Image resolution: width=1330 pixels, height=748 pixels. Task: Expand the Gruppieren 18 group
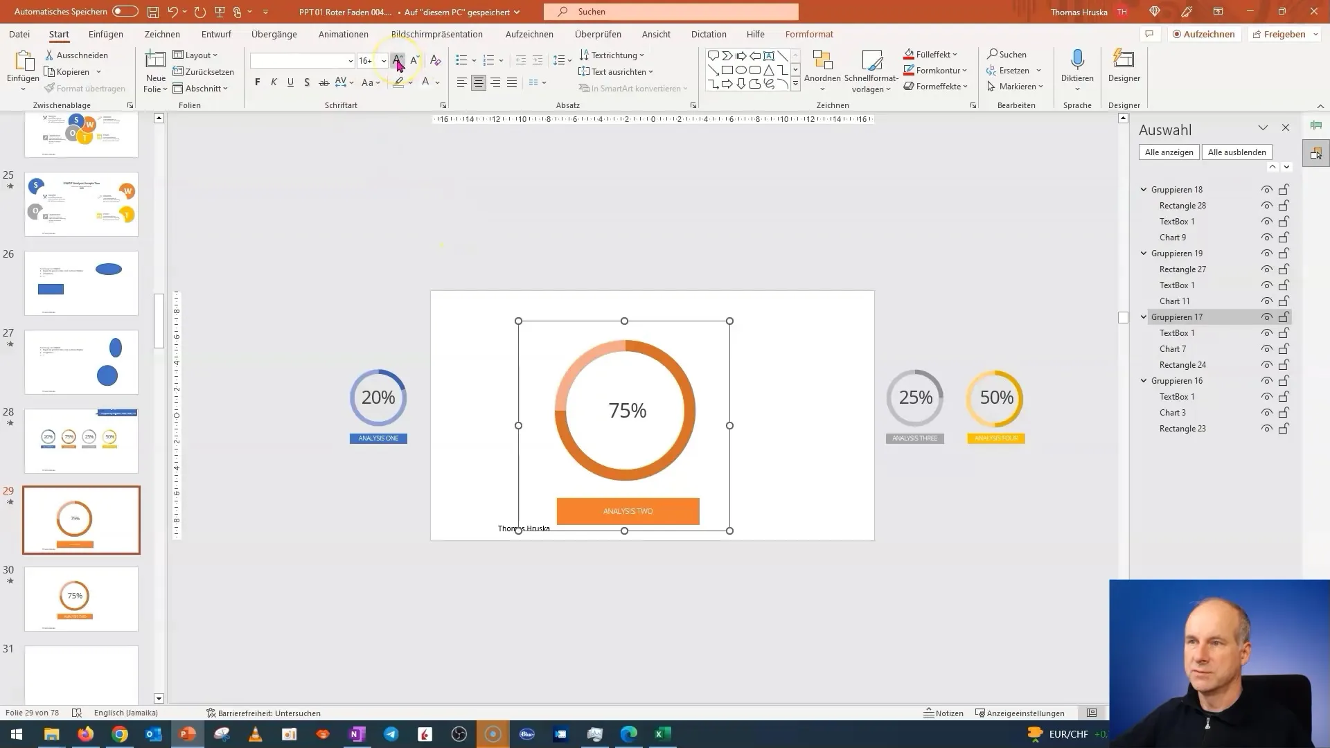pyautogui.click(x=1144, y=189)
